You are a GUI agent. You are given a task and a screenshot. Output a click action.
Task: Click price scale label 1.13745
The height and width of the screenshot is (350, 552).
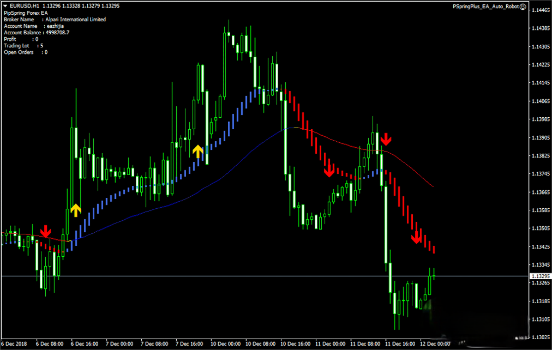coord(541,174)
